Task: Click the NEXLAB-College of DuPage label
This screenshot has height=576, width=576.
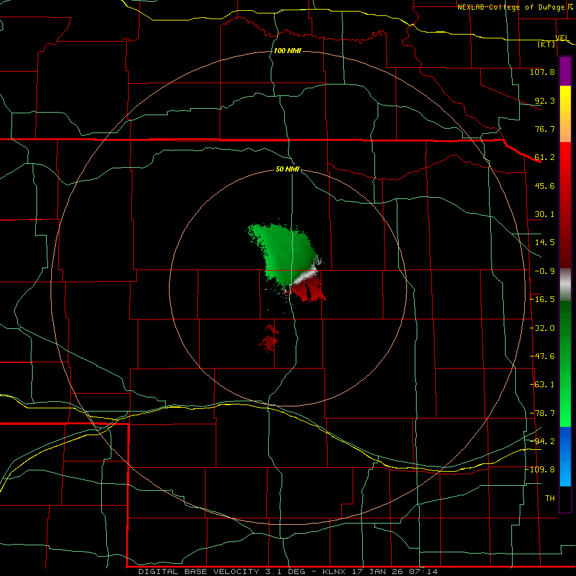Action: coord(511,7)
